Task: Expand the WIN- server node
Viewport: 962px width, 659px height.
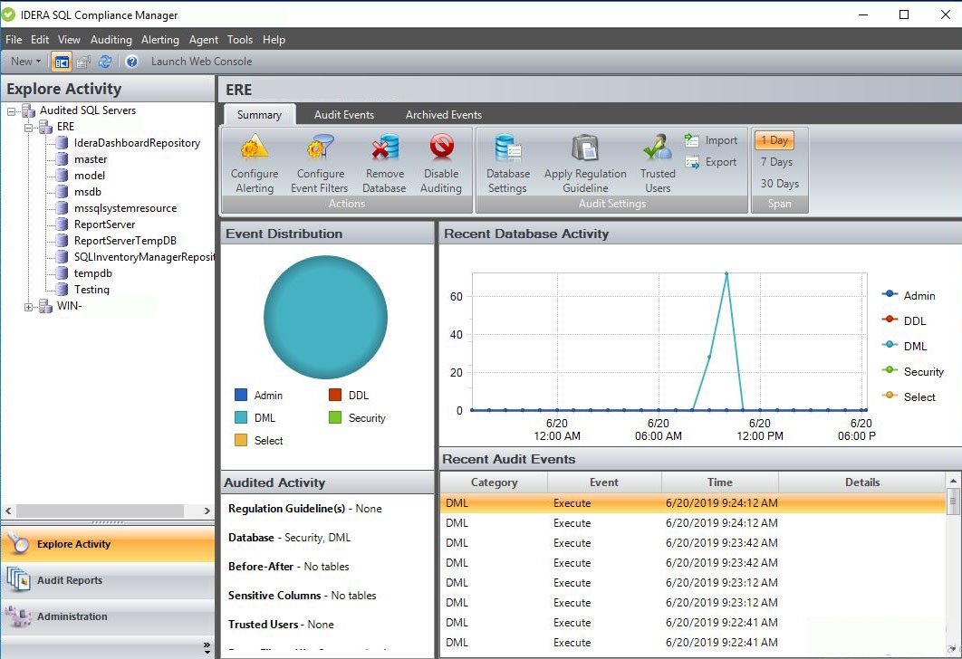Action: tap(28, 307)
